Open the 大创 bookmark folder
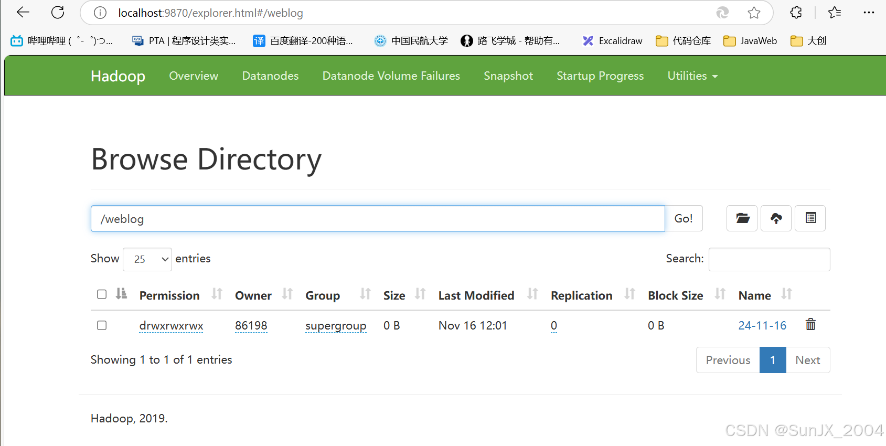Screen dimensions: 886x446 pyautogui.click(x=808, y=41)
